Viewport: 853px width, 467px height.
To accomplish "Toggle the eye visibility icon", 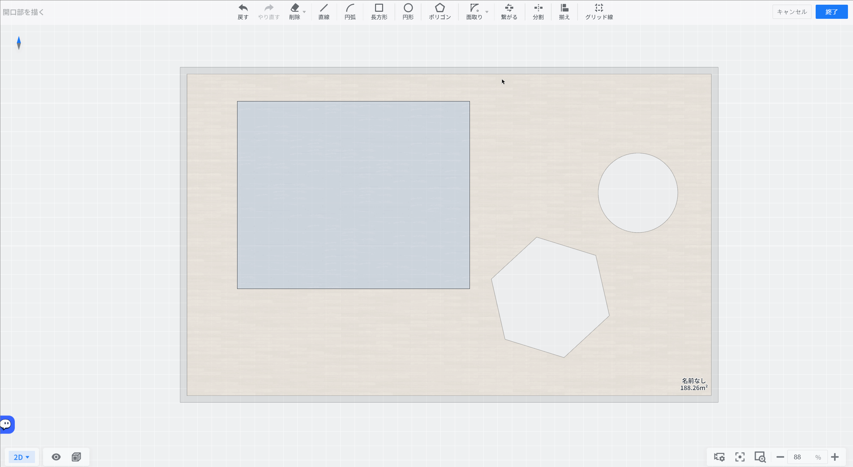I will 56,457.
